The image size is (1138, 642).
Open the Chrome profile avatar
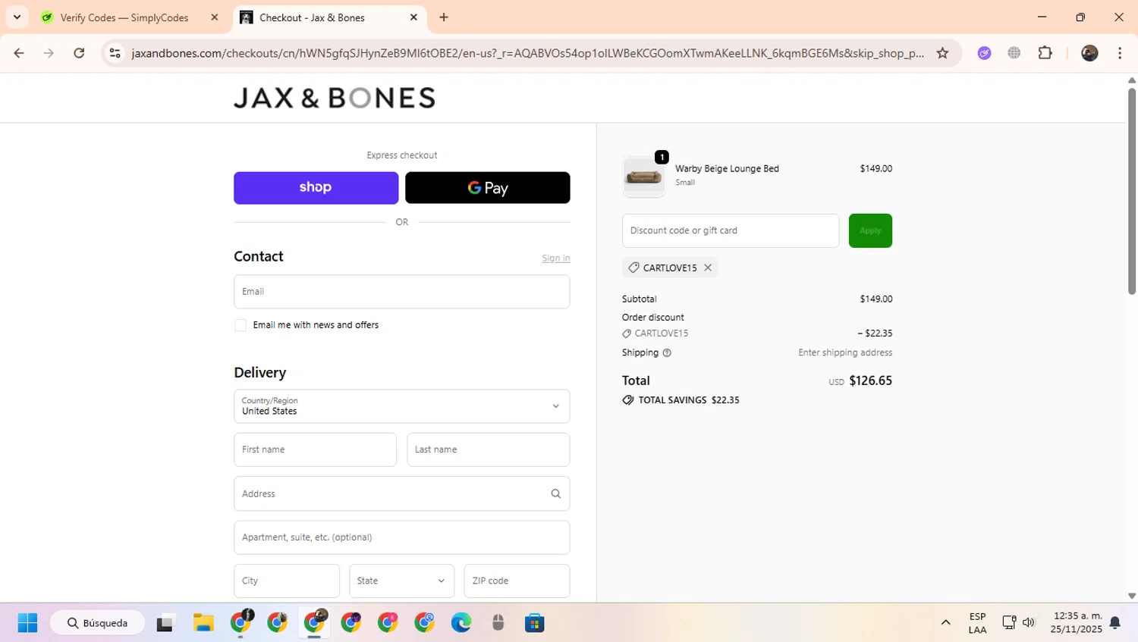click(x=1089, y=53)
